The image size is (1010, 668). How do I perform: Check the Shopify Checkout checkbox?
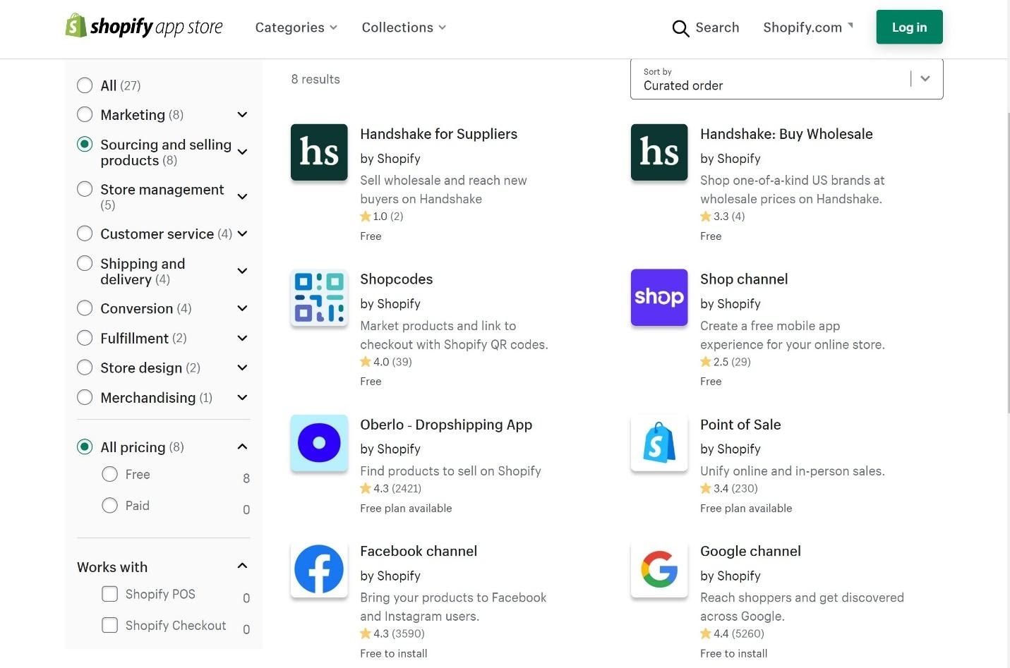[109, 625]
